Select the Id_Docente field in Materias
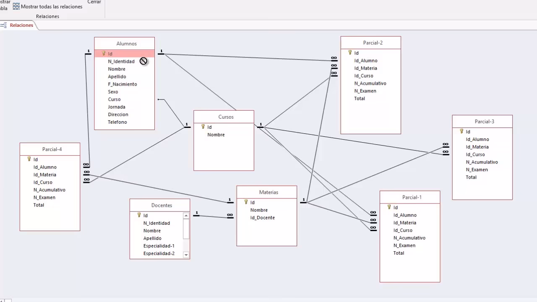 262,218
